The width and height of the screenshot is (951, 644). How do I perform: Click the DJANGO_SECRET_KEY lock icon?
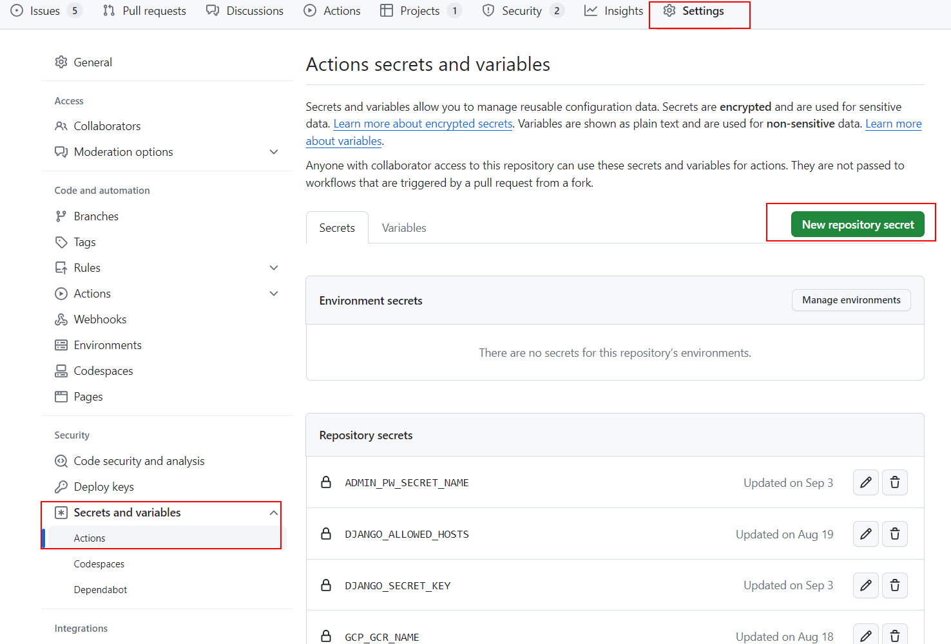pyautogui.click(x=326, y=585)
